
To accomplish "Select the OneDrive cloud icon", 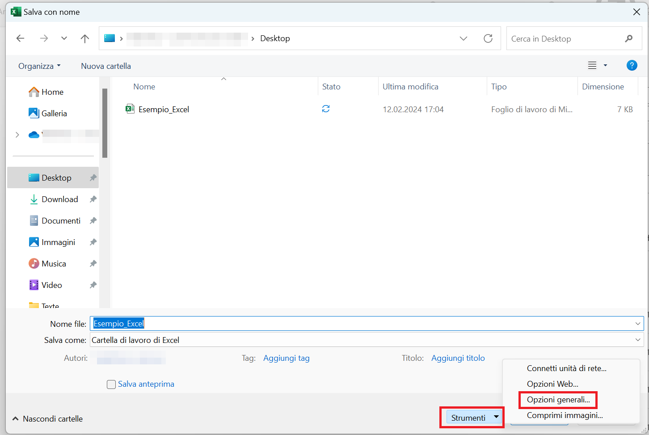I will (x=34, y=135).
